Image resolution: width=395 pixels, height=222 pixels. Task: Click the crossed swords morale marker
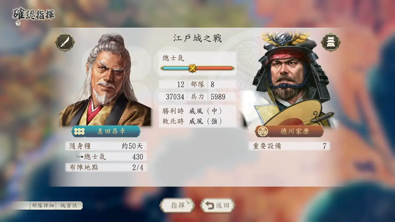[193, 68]
